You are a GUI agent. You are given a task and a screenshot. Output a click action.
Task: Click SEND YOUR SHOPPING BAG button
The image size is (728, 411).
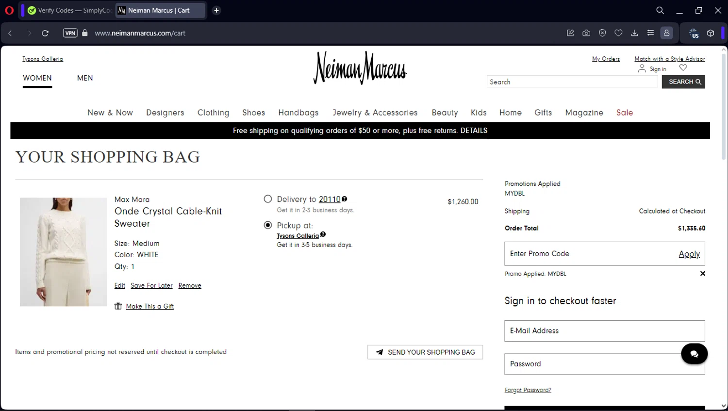425,352
